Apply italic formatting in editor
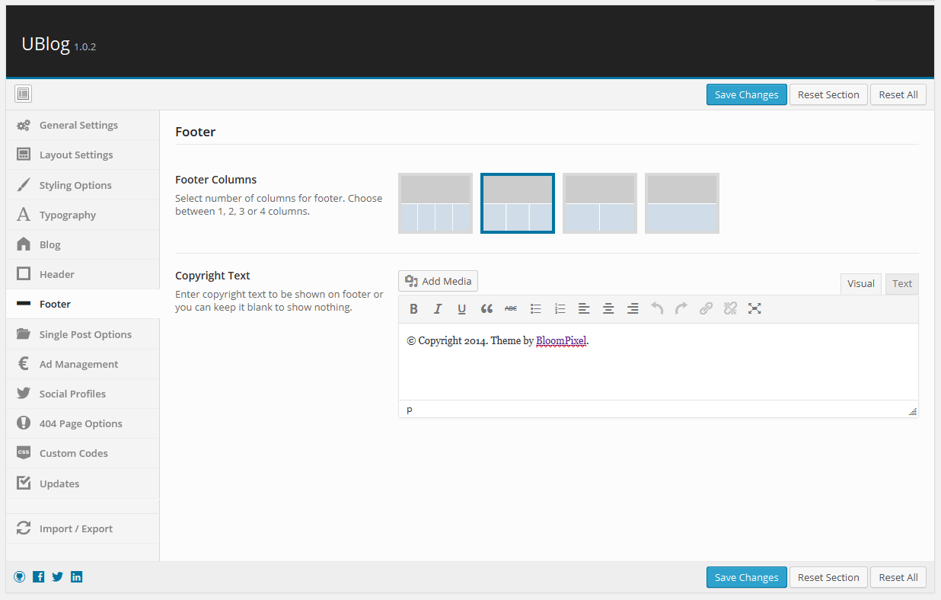This screenshot has height=600, width=941. click(x=438, y=308)
